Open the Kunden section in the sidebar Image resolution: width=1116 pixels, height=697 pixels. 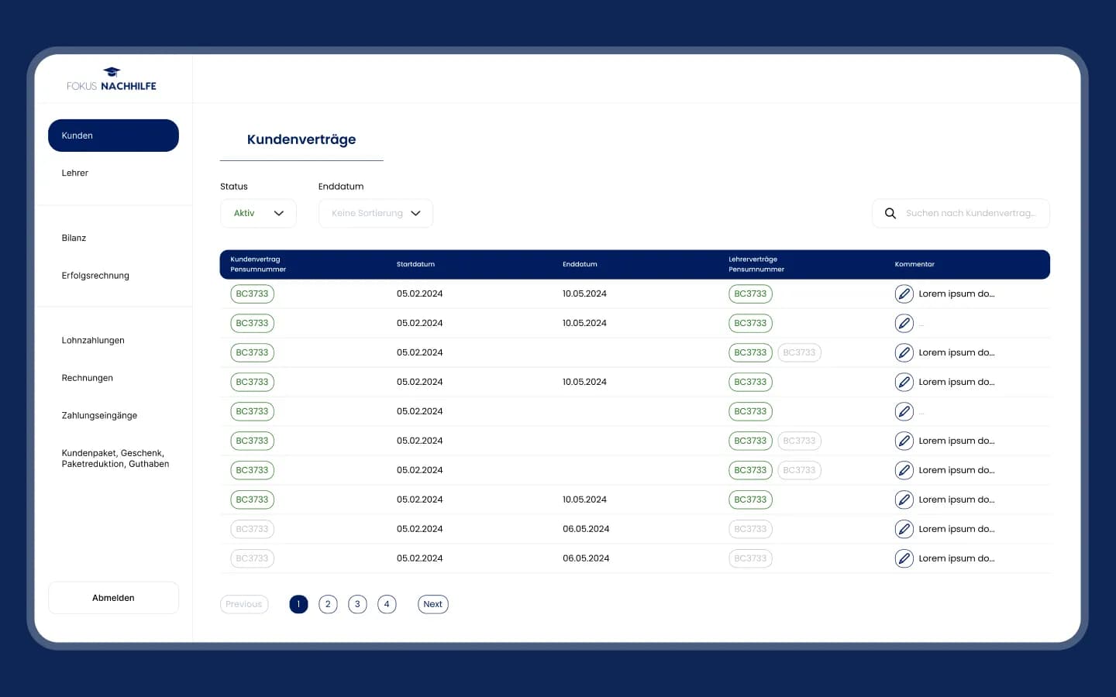[x=113, y=136]
